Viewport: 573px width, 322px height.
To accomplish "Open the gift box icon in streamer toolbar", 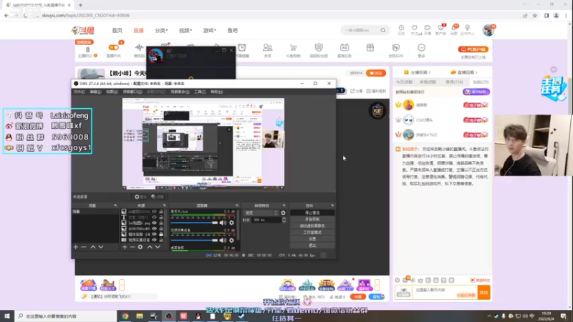I will click(370, 47).
